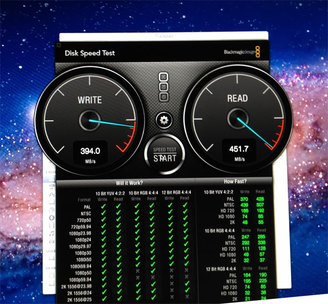Click the WRITE speed gauge dial
Screen dimensions: 328x304
(90, 121)
